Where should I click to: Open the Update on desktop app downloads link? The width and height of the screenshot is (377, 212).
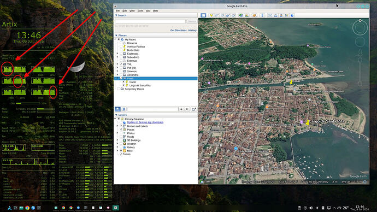(x=145, y=122)
